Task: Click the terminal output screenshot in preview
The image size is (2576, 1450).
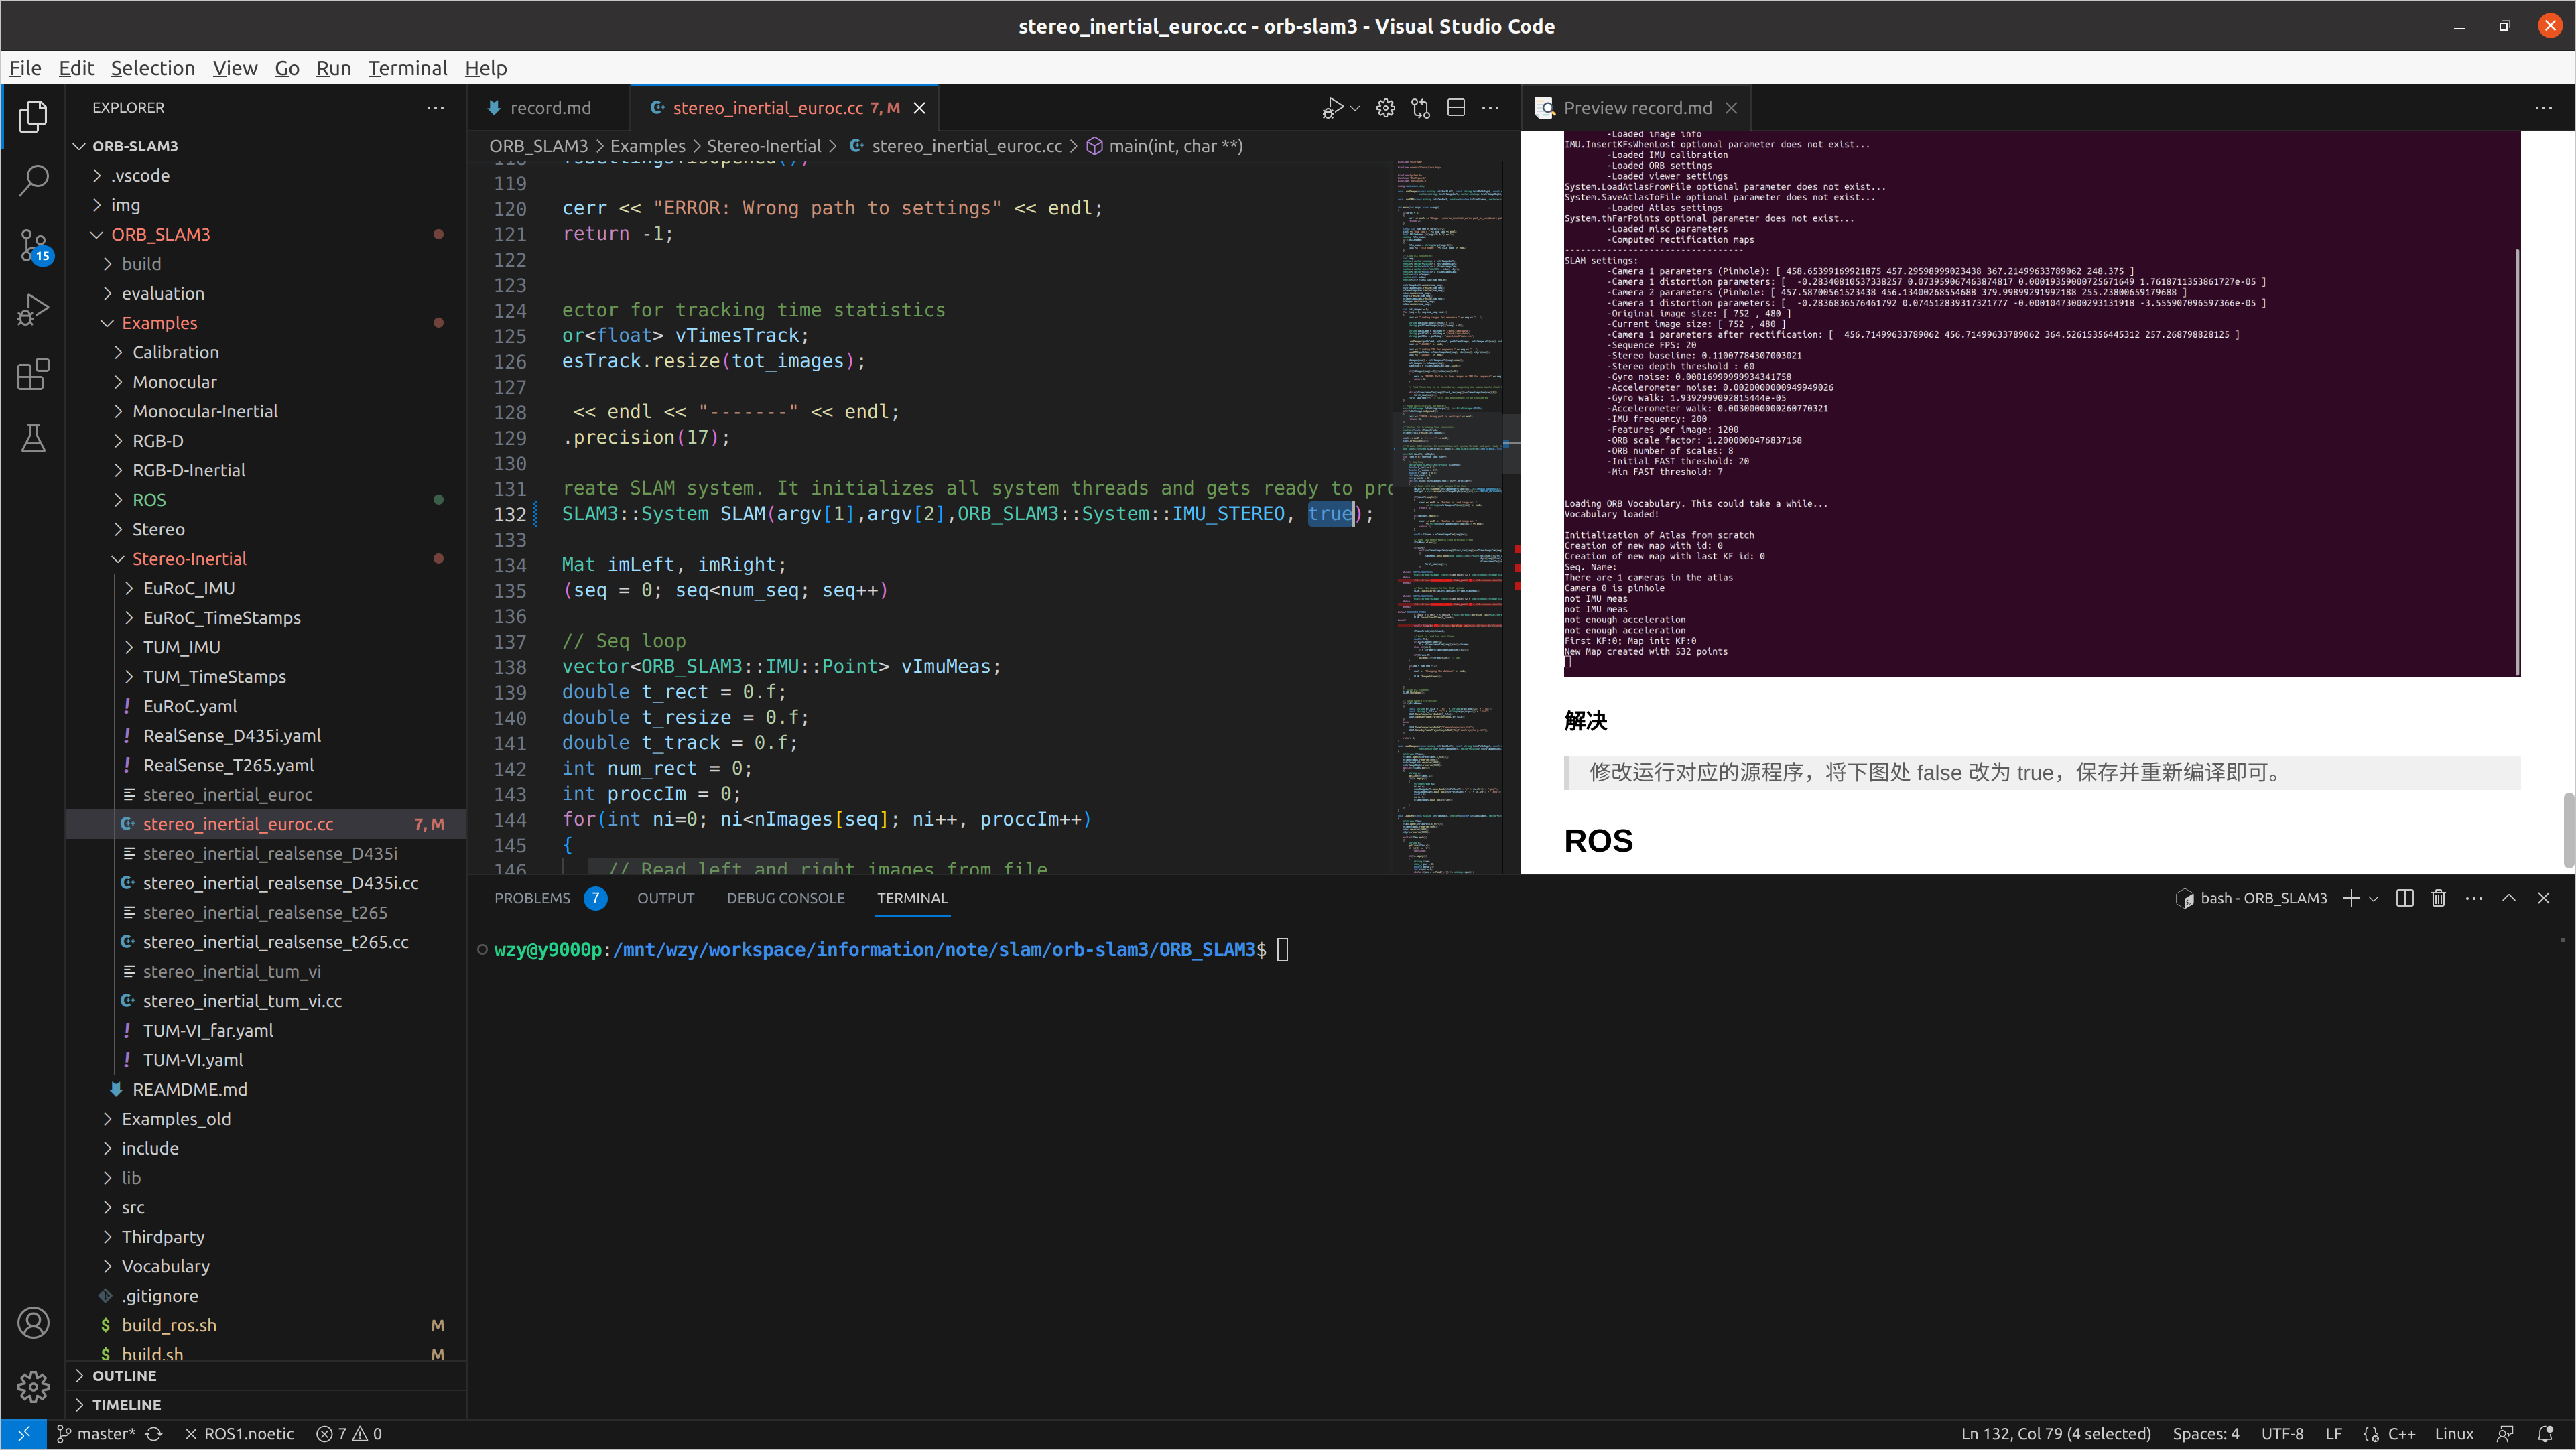Action: coord(2041,404)
